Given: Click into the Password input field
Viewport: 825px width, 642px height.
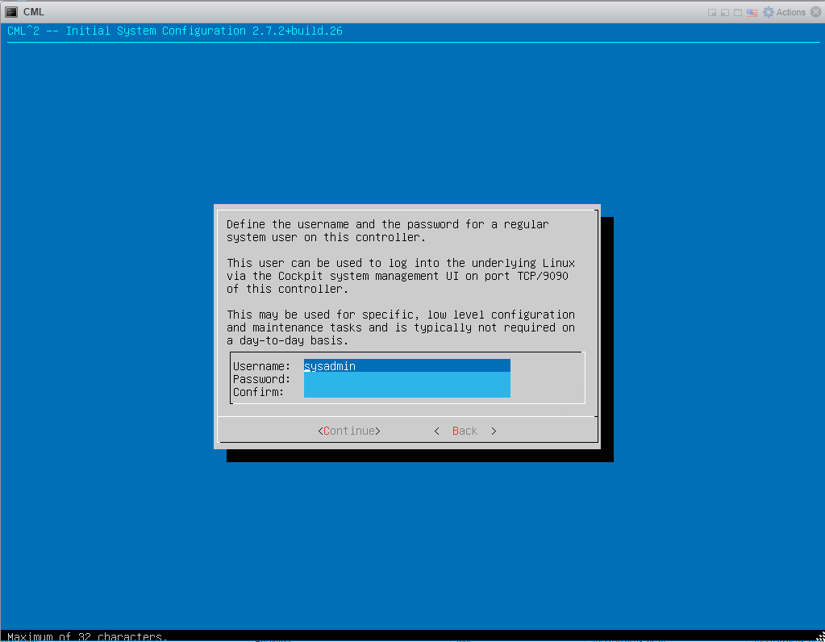Looking at the screenshot, I should [406, 379].
